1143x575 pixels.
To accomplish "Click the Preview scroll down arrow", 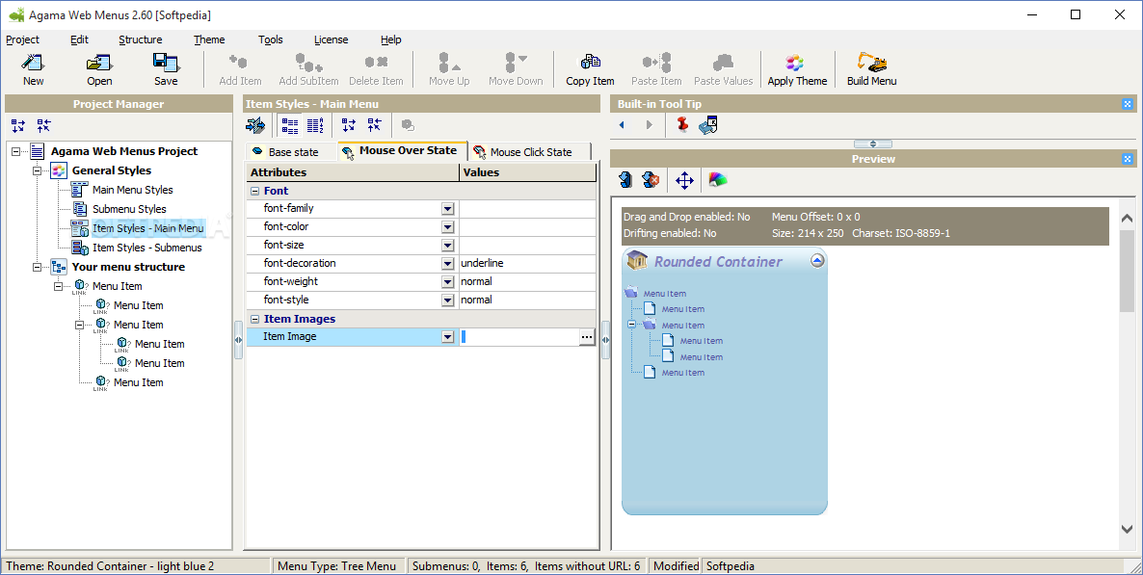I will [x=1127, y=530].
